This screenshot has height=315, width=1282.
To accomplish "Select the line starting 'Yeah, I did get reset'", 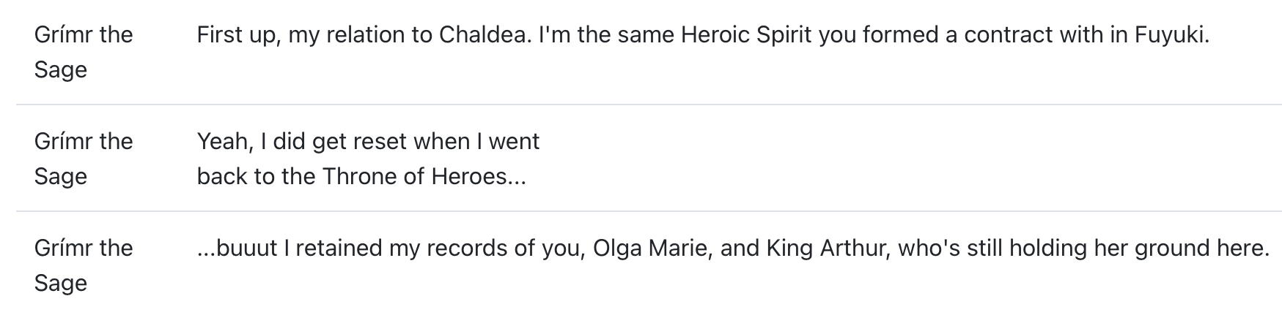I will pyautogui.click(x=368, y=159).
